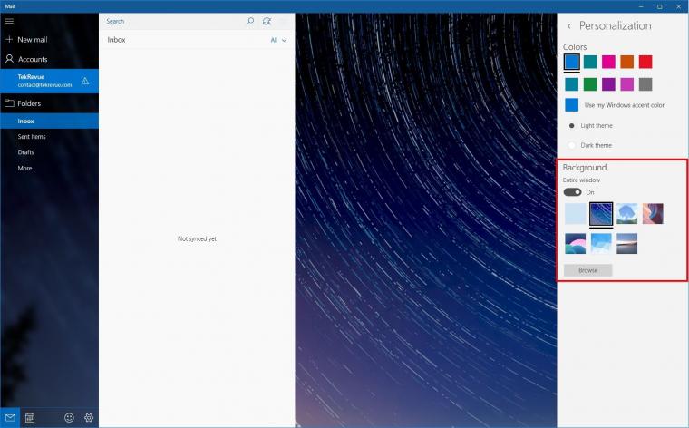Choose the blue tree background thumbnail

pyautogui.click(x=627, y=214)
